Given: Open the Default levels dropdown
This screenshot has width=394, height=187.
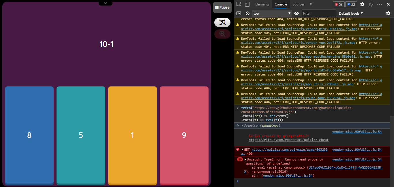Looking at the screenshot, I should [351, 13].
